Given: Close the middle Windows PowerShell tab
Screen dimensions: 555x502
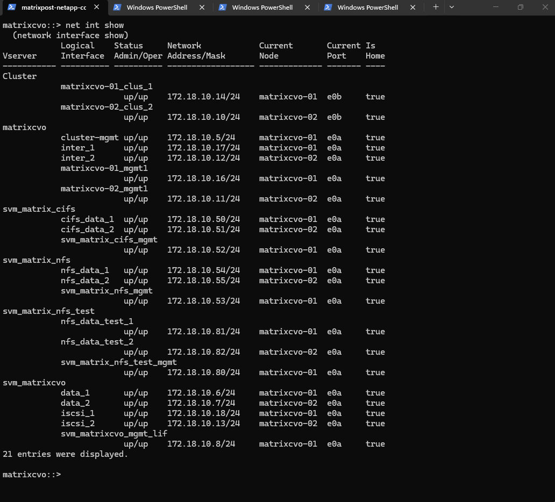Looking at the screenshot, I should pos(308,8).
